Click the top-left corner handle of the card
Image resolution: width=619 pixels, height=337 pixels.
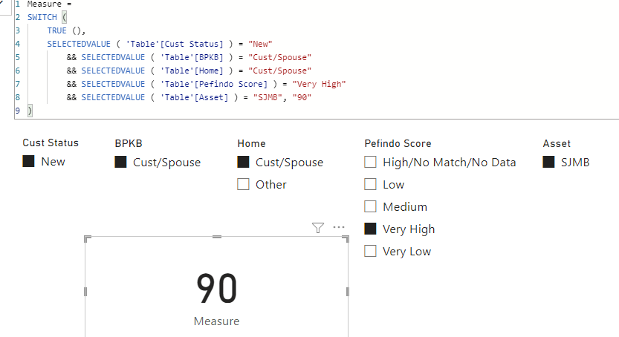[88, 238]
